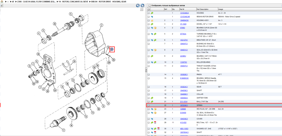Add the SPRING part using its round add icon

(149, 105)
